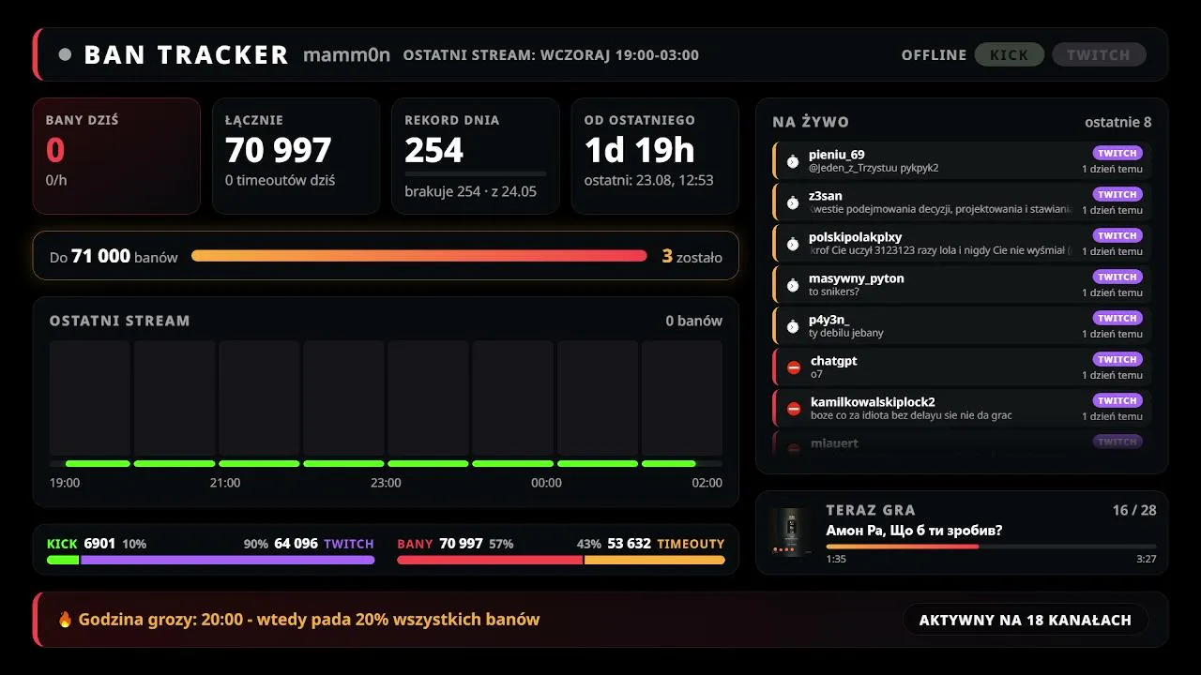Click the progress bar toward 71 000 bans
Viewport: 1201px width, 675px height.
coord(419,256)
